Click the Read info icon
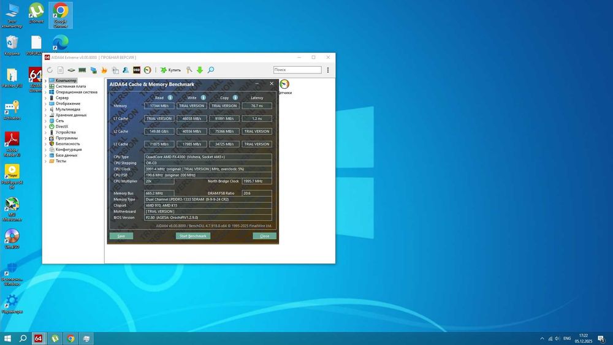 [170, 97]
